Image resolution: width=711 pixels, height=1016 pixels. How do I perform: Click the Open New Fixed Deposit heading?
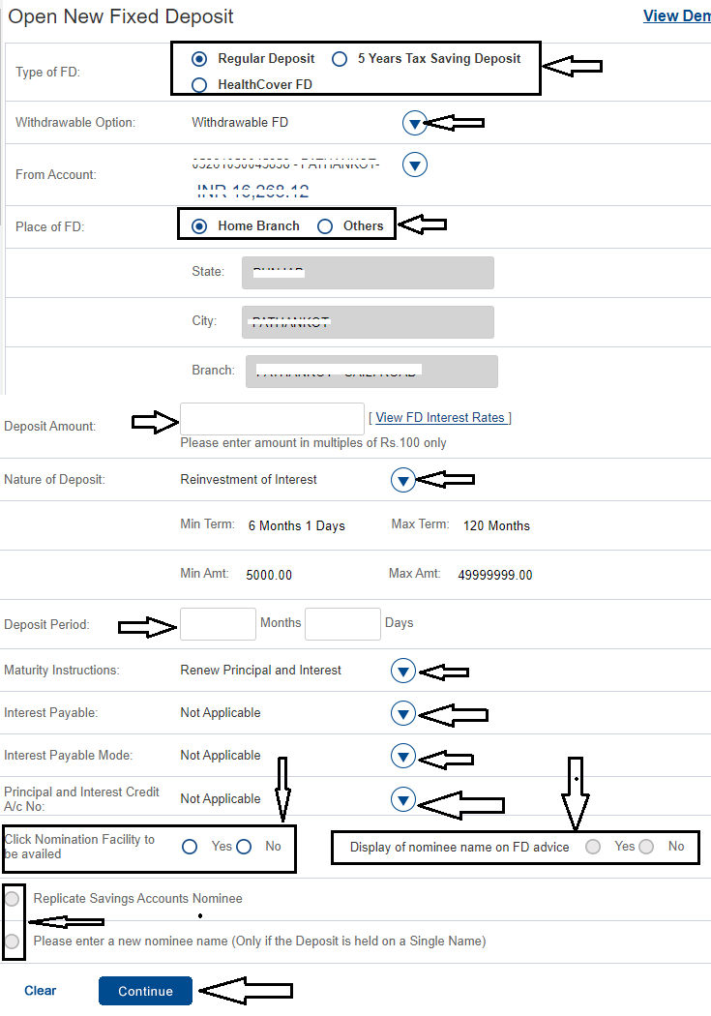(121, 16)
